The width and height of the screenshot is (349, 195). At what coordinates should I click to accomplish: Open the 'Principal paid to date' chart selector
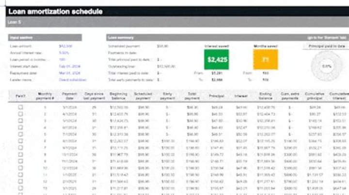click(x=326, y=46)
